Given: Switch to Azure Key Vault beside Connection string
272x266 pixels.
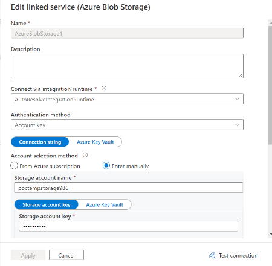Looking at the screenshot, I should [x=96, y=142].
